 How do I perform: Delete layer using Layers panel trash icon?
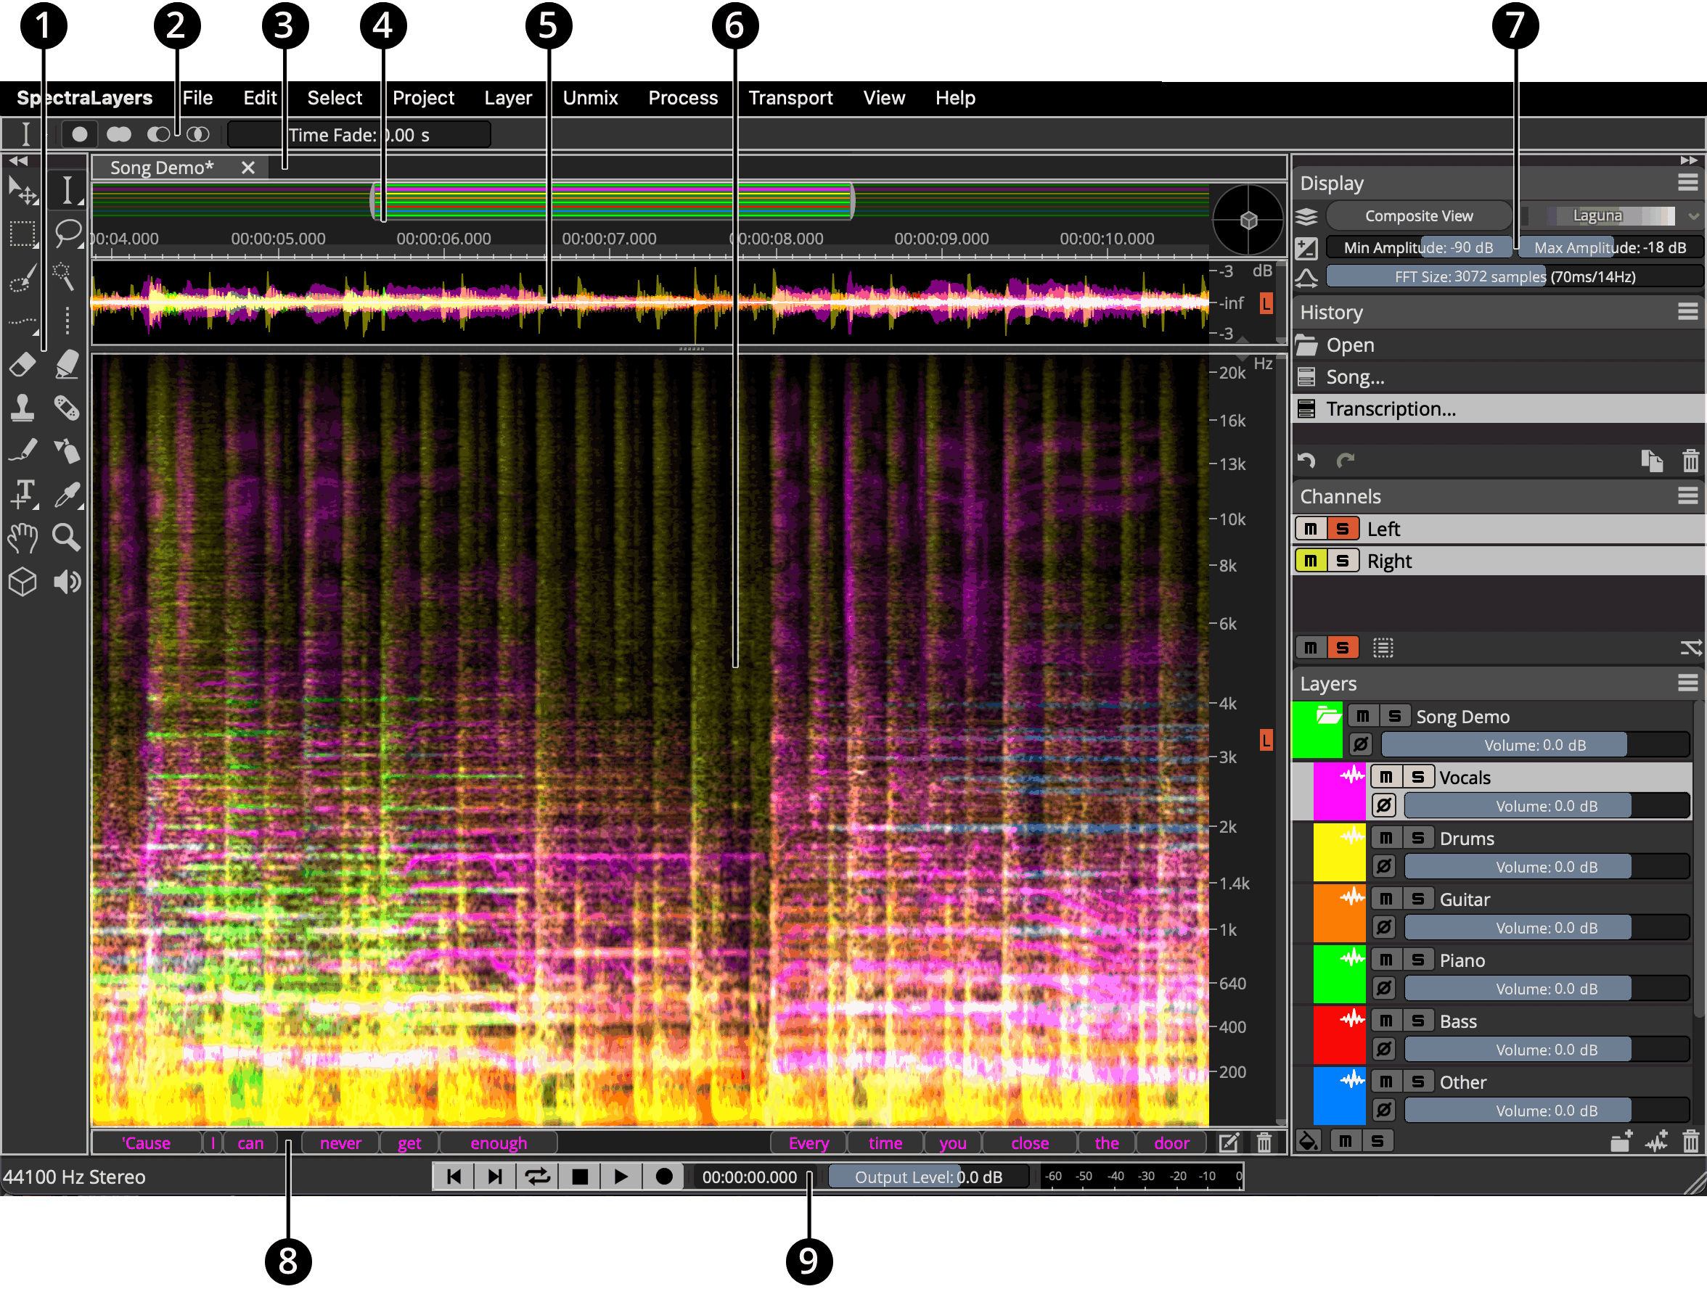[1690, 1141]
